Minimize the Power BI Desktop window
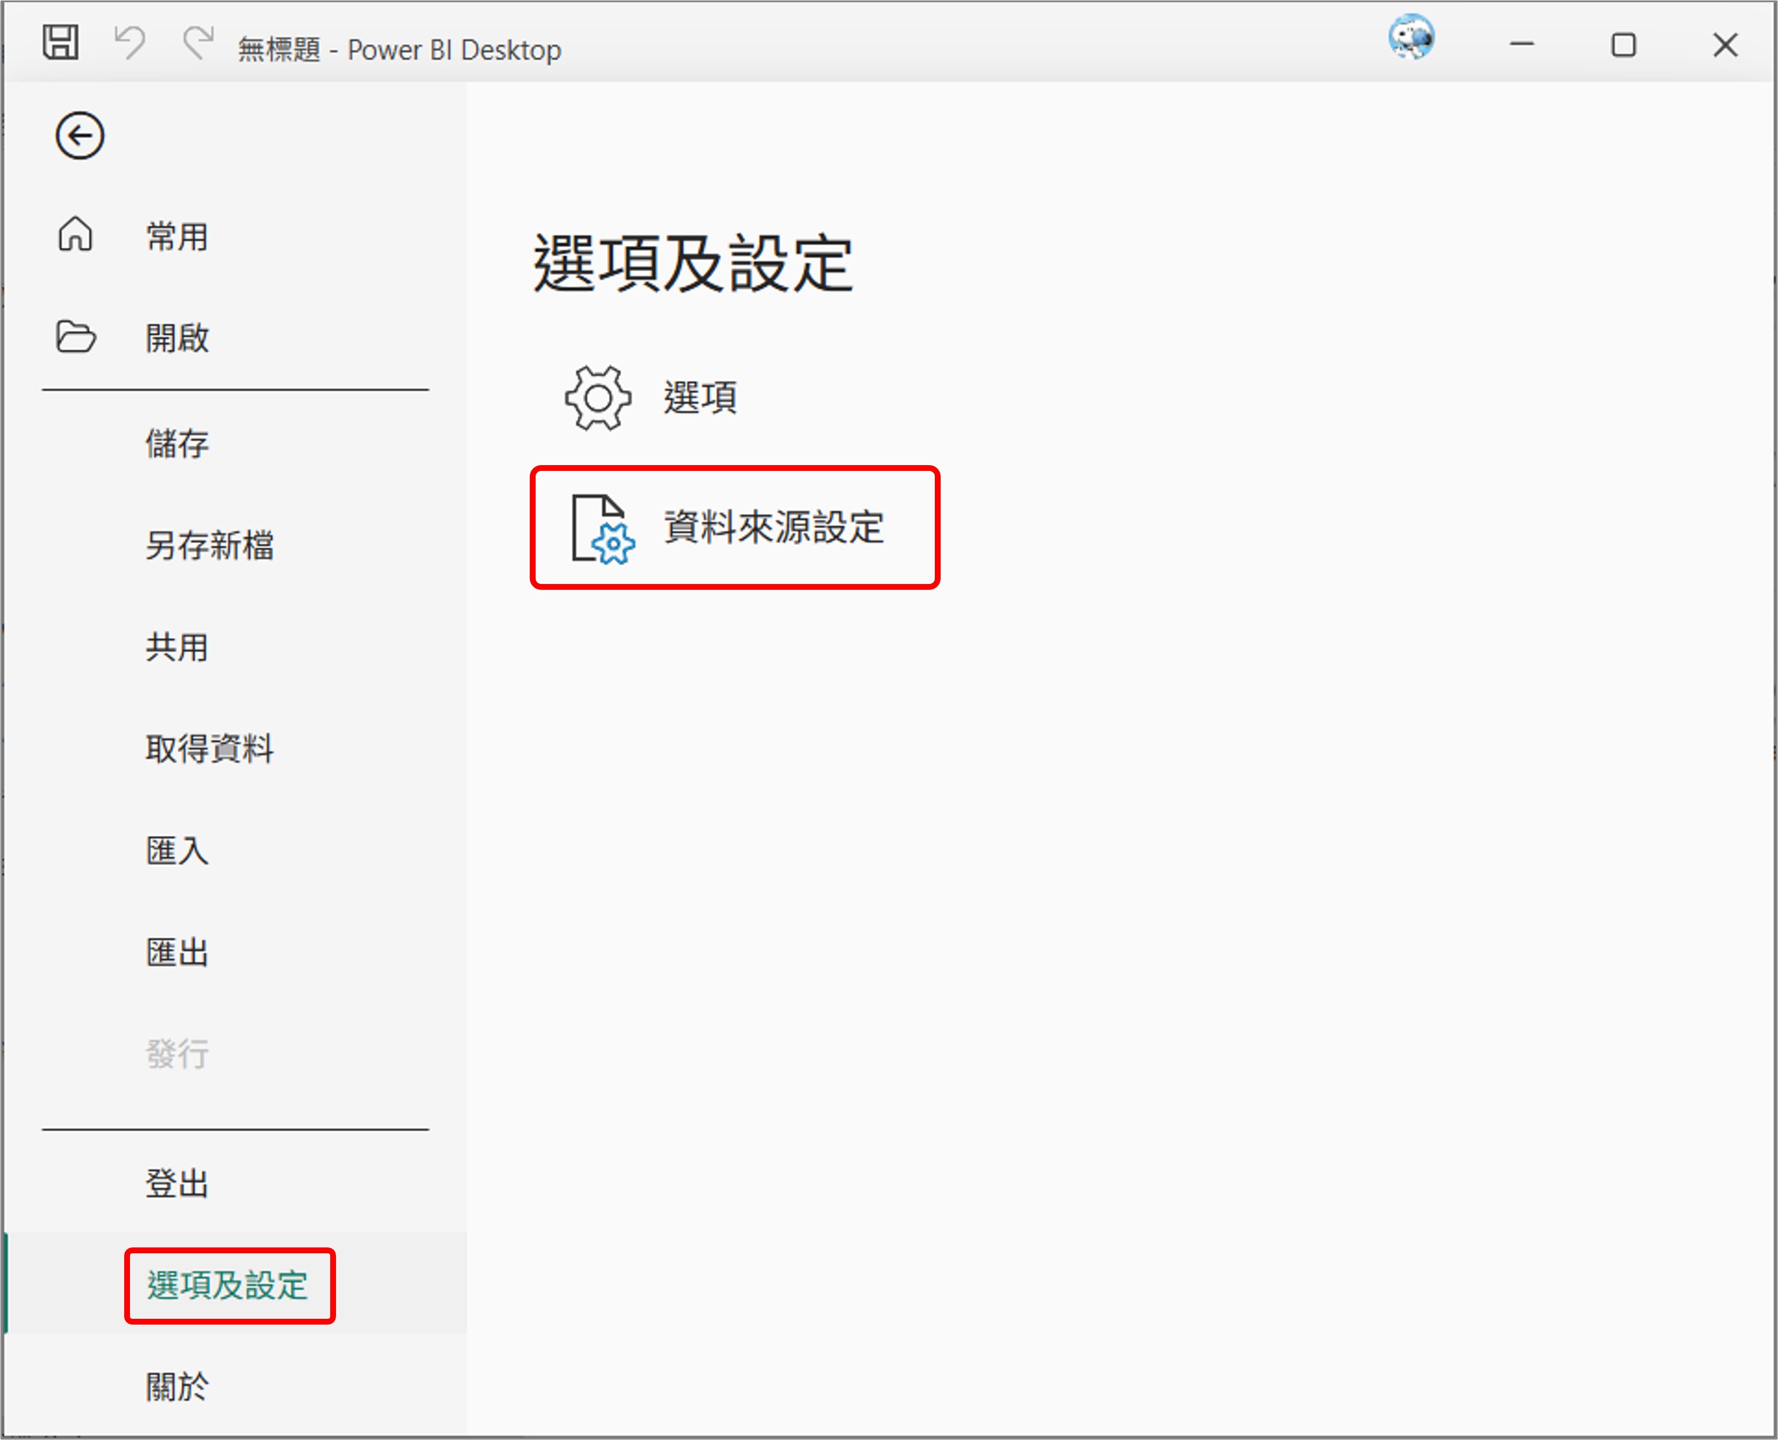The height and width of the screenshot is (1440, 1778). click(x=1522, y=44)
